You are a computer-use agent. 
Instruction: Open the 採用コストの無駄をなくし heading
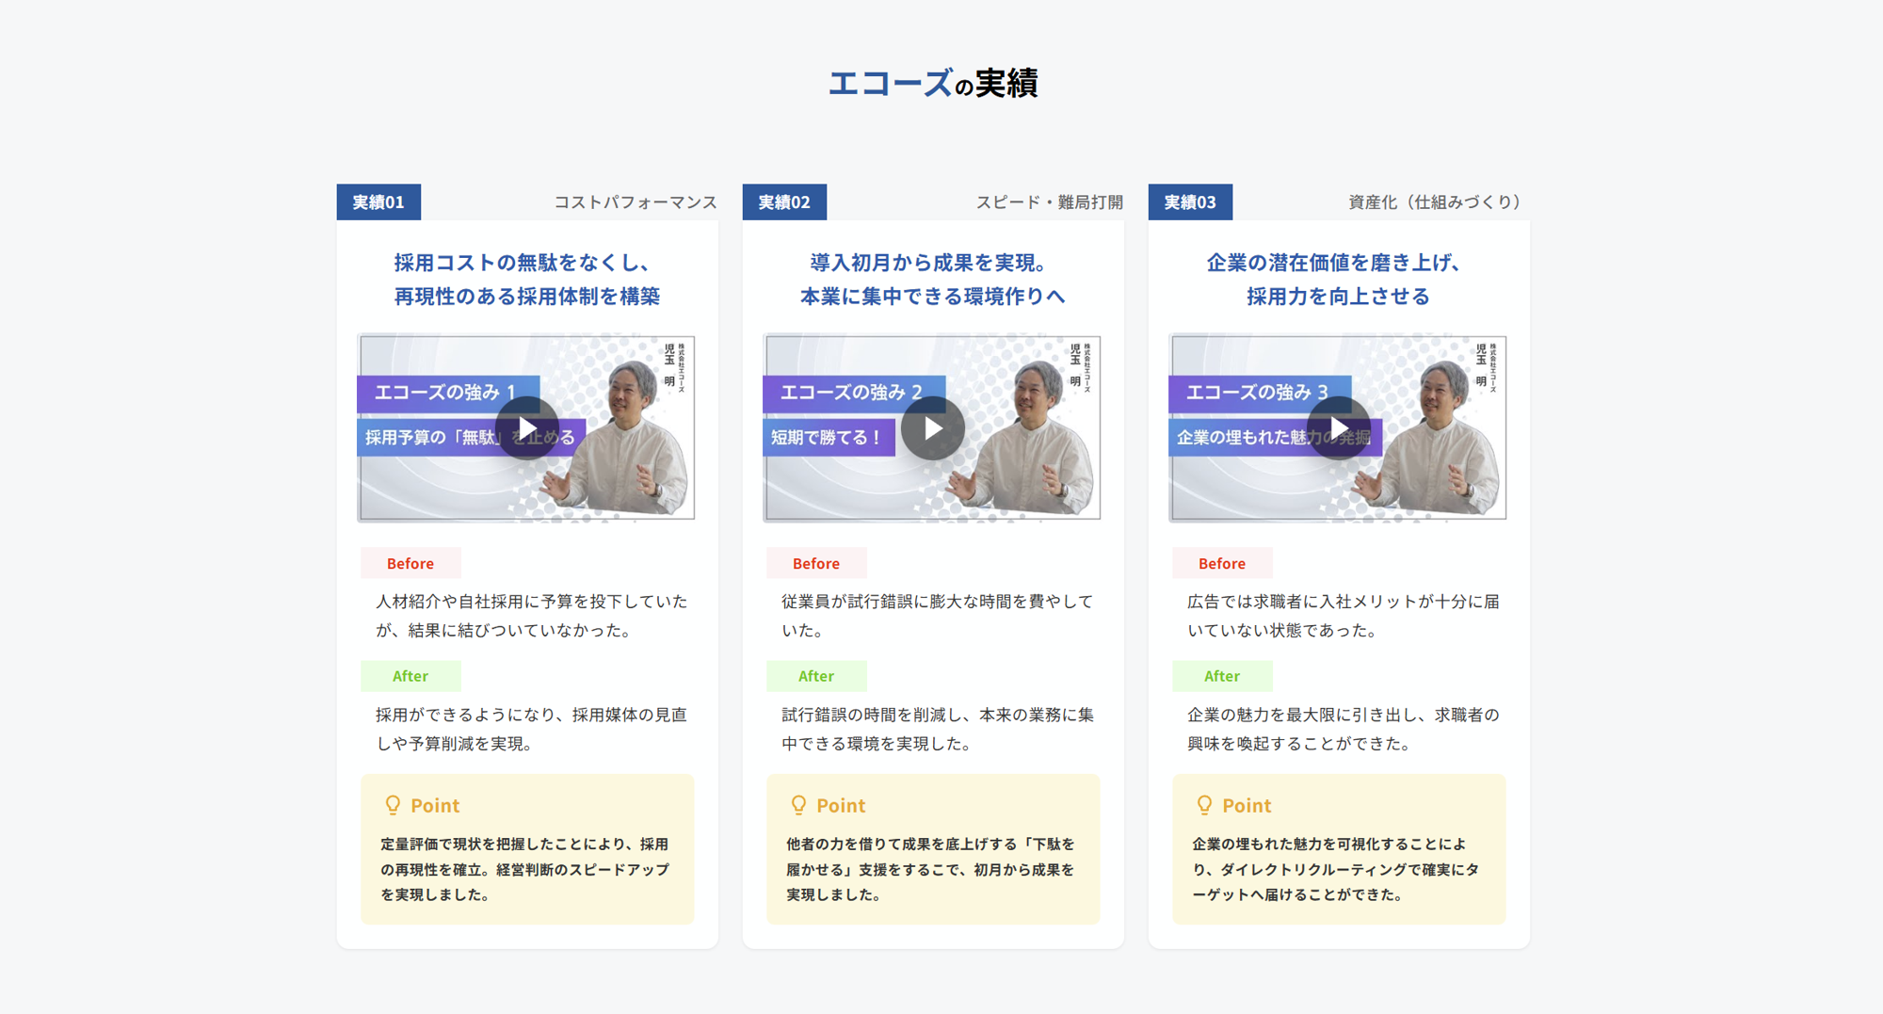click(x=527, y=280)
